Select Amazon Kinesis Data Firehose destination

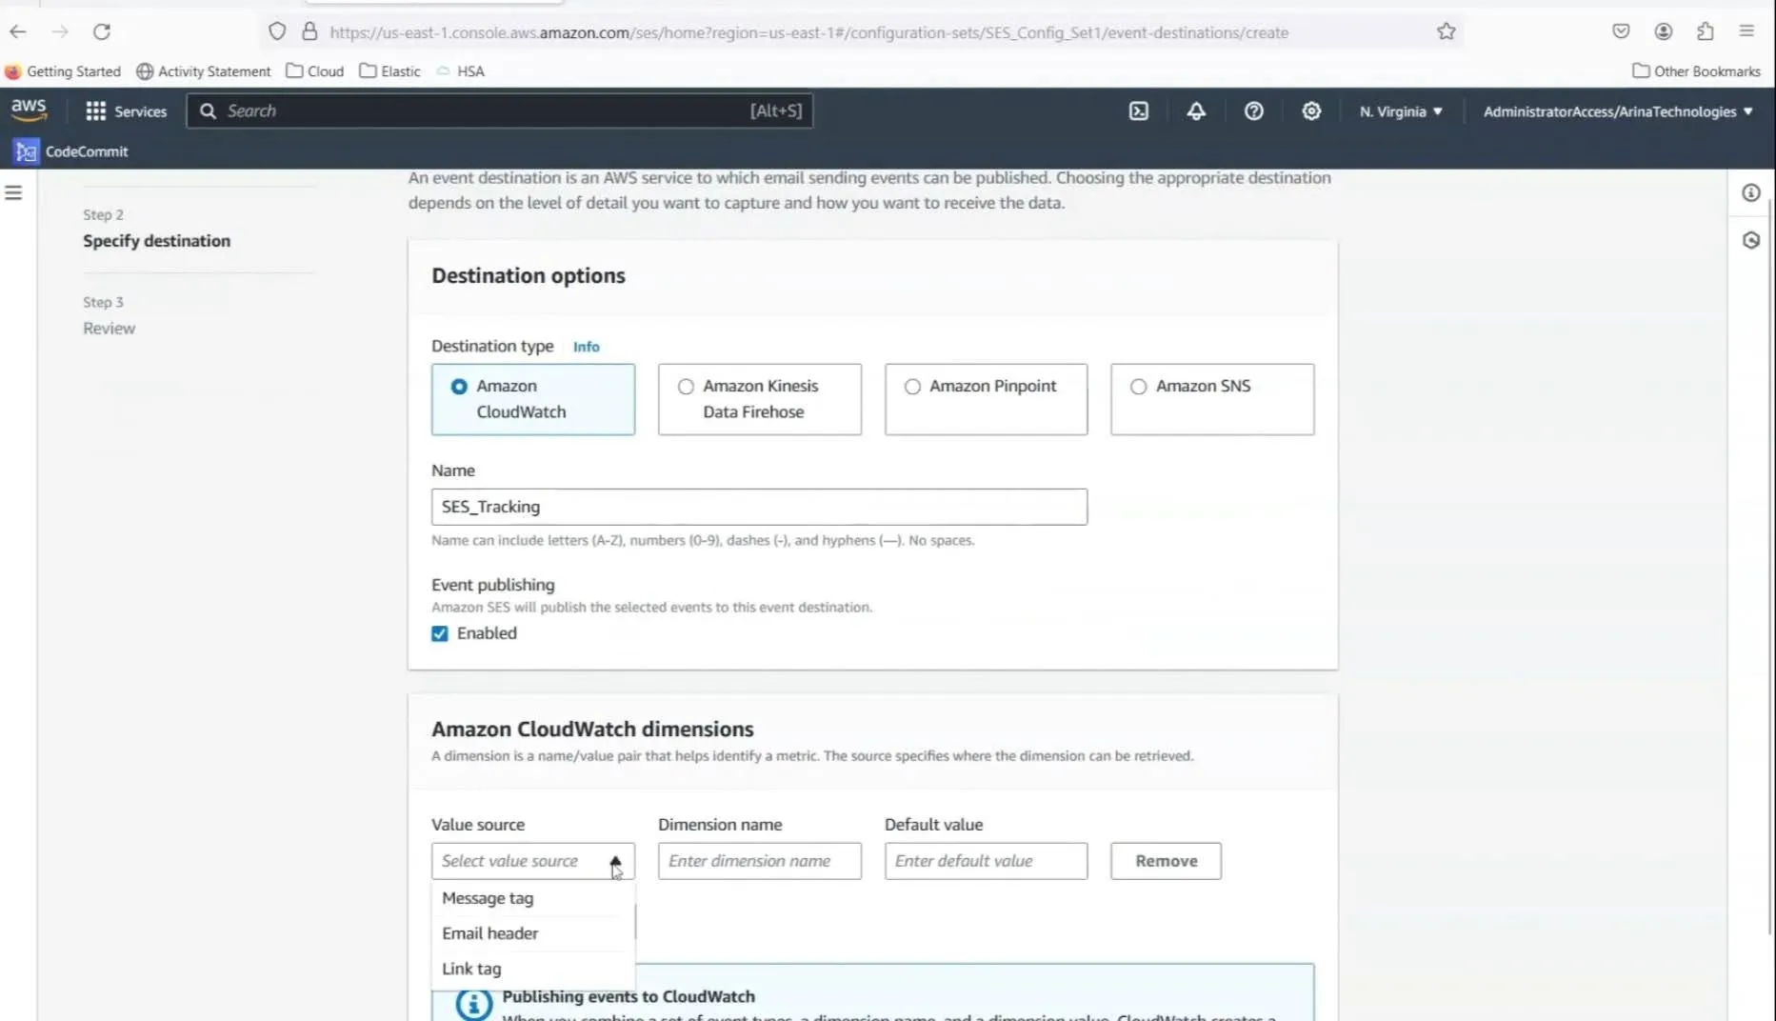click(x=686, y=387)
